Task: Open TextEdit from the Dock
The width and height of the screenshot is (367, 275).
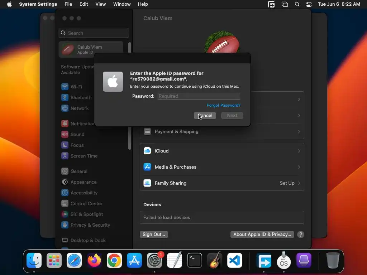Action: (x=175, y=260)
